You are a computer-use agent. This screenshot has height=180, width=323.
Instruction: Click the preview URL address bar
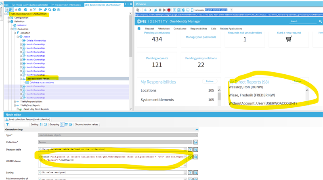pos(229,15)
